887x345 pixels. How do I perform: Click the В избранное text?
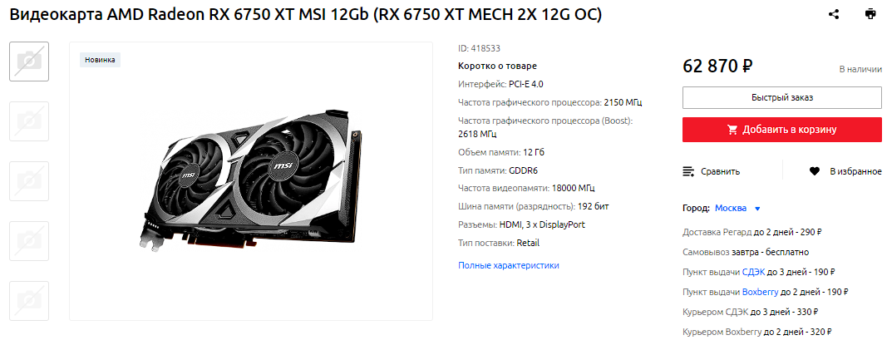coord(855,171)
